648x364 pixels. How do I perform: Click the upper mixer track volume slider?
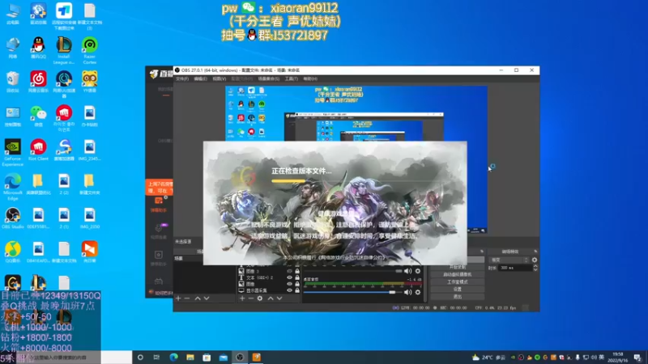[x=352, y=271]
